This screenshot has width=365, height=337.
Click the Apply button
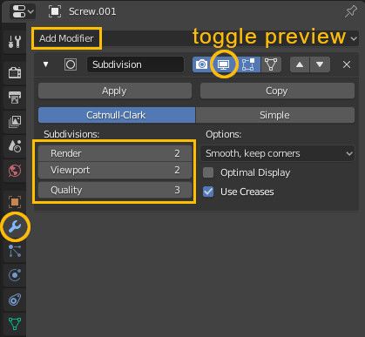point(115,91)
